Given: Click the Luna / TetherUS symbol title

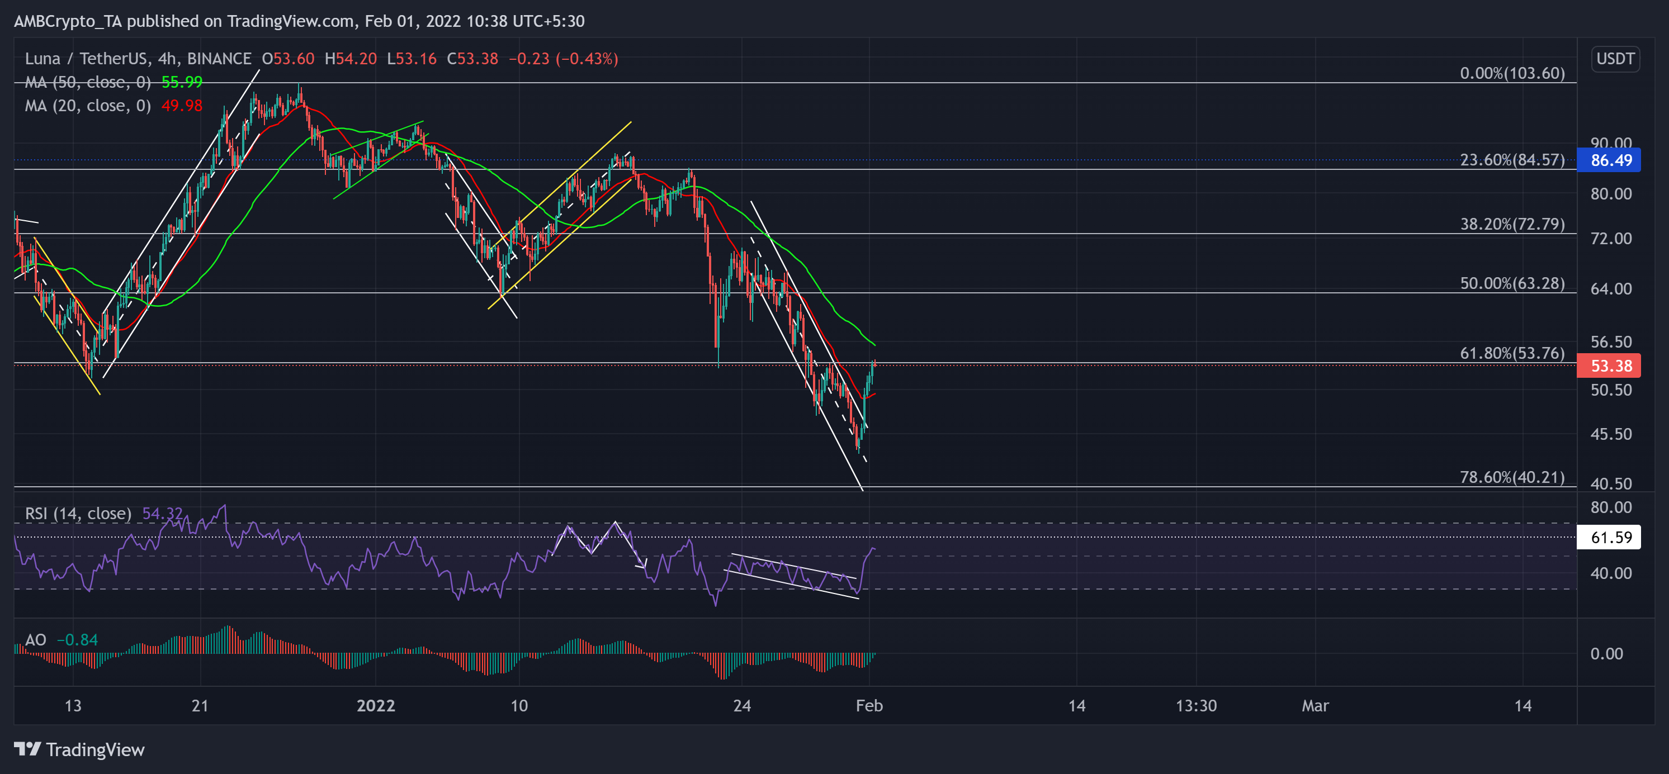Looking at the screenshot, I should pos(138,59).
